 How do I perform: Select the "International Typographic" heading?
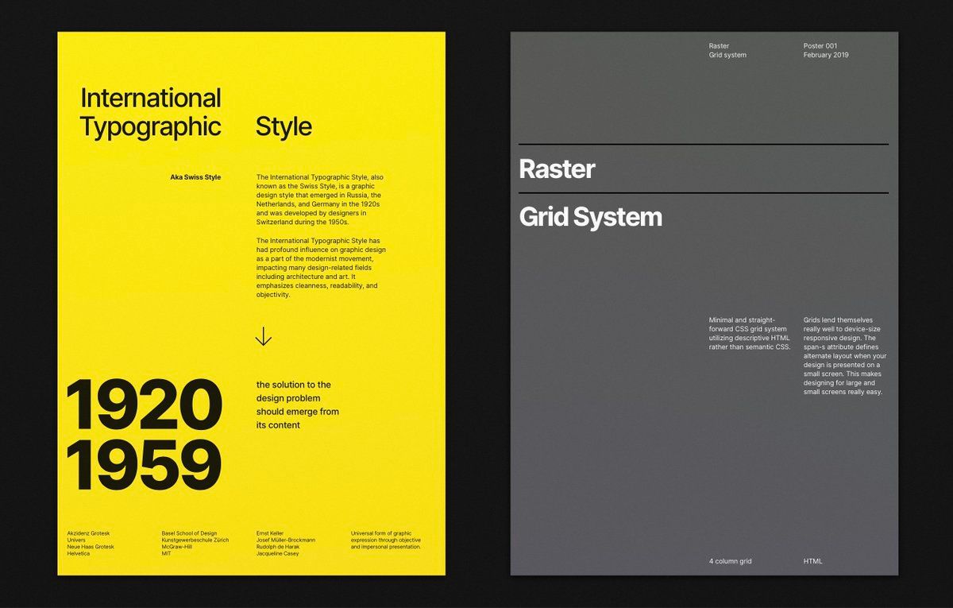coord(151,112)
